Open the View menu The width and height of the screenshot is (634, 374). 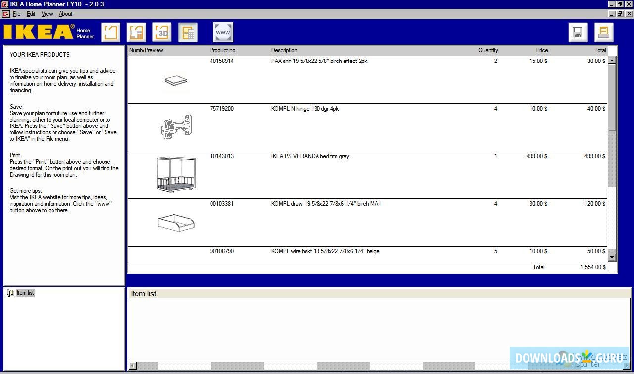pyautogui.click(x=47, y=13)
